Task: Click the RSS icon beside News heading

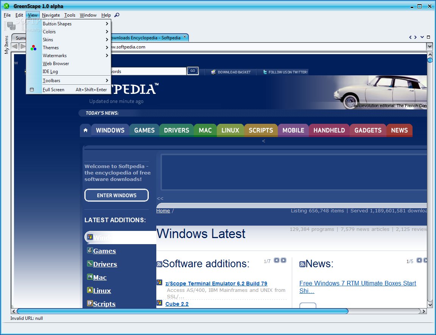Action: click(x=302, y=264)
